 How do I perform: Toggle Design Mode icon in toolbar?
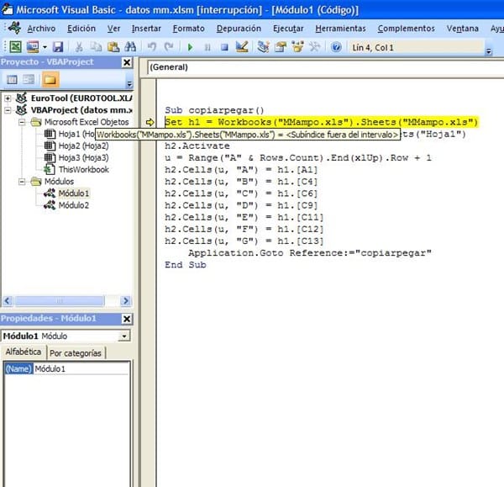pyautogui.click(x=244, y=47)
